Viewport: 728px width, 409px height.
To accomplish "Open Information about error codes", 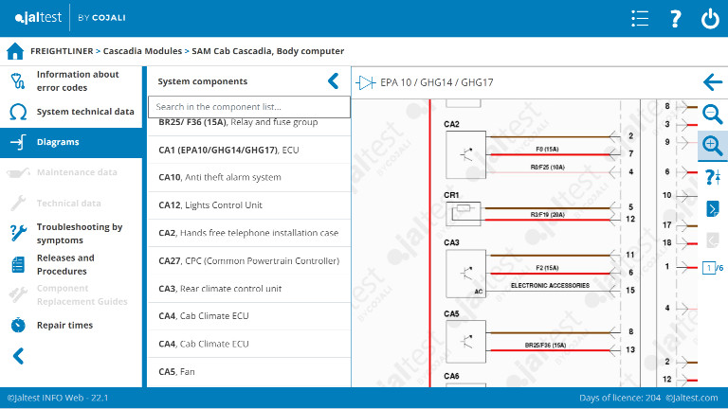I will (x=78, y=81).
